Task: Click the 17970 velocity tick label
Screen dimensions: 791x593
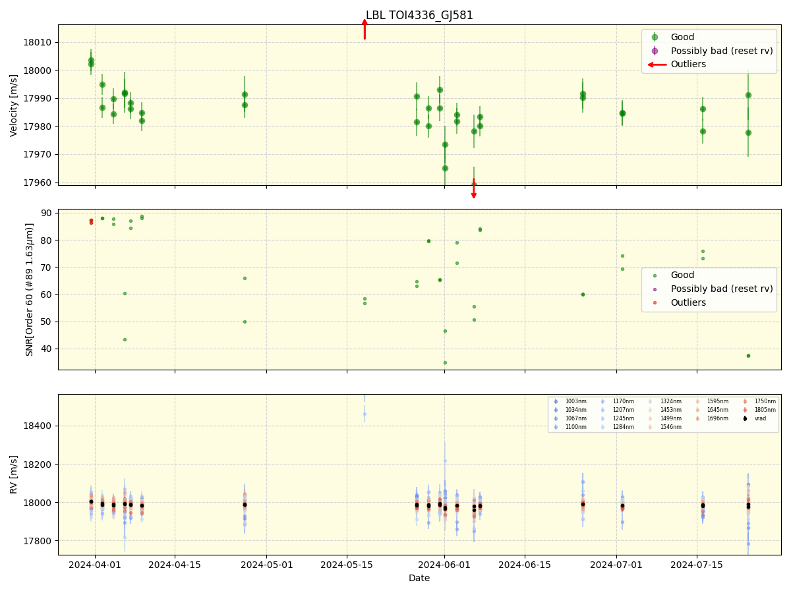Action: pos(39,154)
